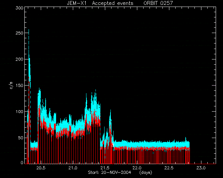Select the 21.0 x-axis tick label
Image resolution: width=223 pixels, height=178 pixels.
(73, 168)
